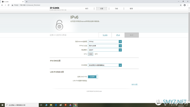
Task: Open File Explorer from the taskbar
Action: coord(51,105)
